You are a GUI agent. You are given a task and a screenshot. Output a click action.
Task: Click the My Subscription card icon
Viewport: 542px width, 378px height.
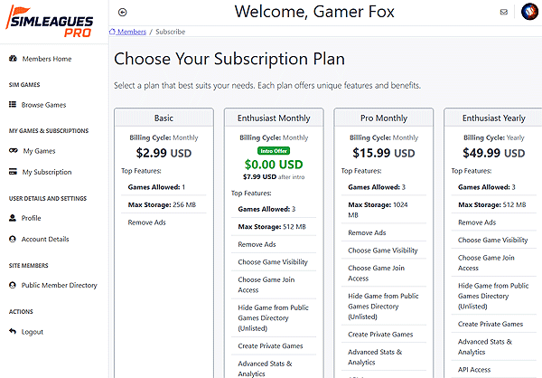(x=13, y=172)
